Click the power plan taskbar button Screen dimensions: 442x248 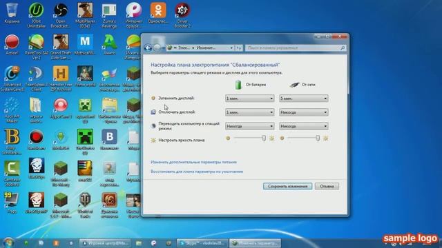256,243
